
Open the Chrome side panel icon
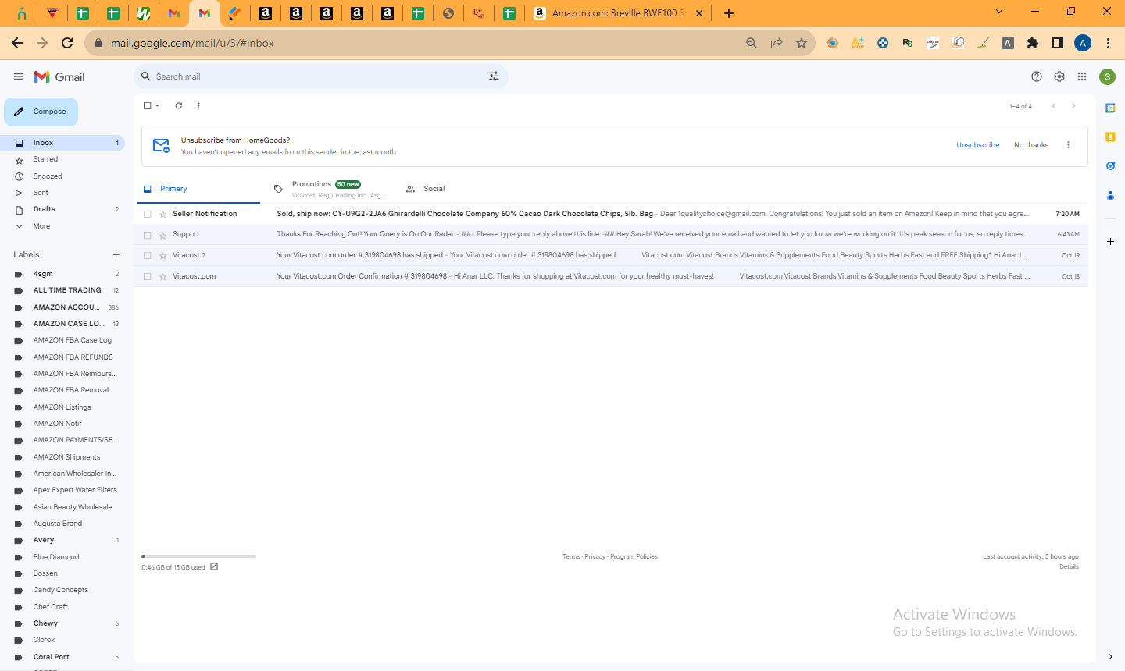point(1058,43)
